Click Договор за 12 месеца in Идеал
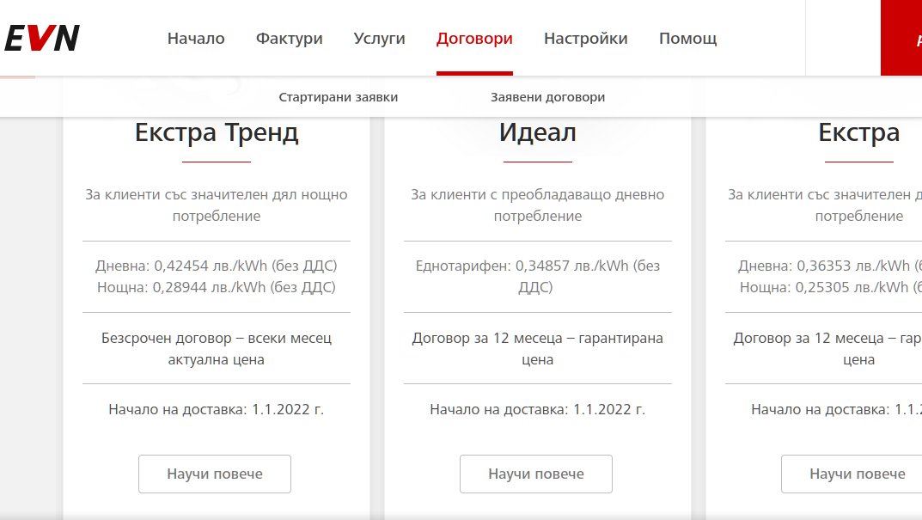This screenshot has width=922, height=520. [537, 349]
